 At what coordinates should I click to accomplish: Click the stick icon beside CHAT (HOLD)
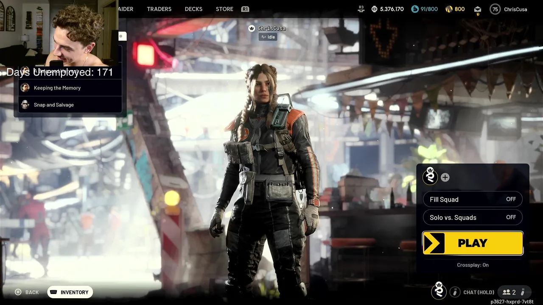455,292
